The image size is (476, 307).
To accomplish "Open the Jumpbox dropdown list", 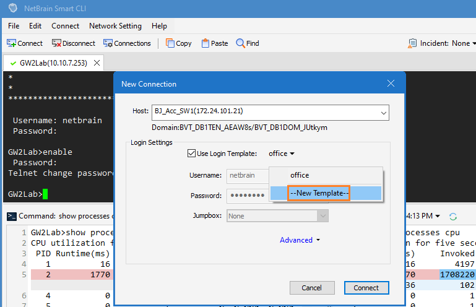I will 322,216.
